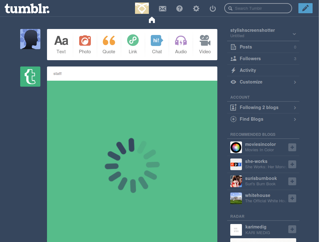The image size is (323, 242).
Task: Click the Following blogs person icon
Action: tap(233, 107)
